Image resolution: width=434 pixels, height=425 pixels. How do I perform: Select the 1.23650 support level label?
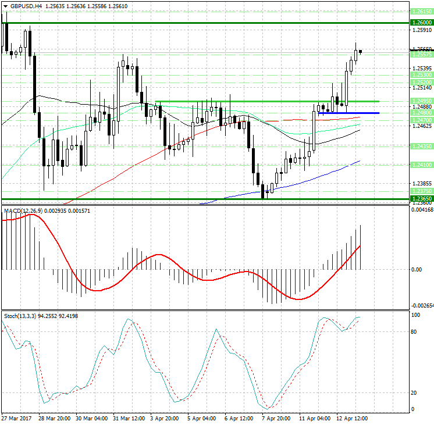(x=421, y=199)
